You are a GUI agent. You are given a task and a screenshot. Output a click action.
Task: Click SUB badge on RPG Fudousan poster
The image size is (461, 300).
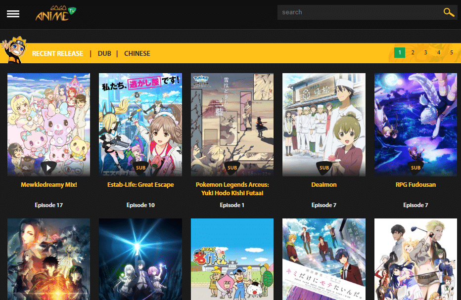tap(415, 168)
